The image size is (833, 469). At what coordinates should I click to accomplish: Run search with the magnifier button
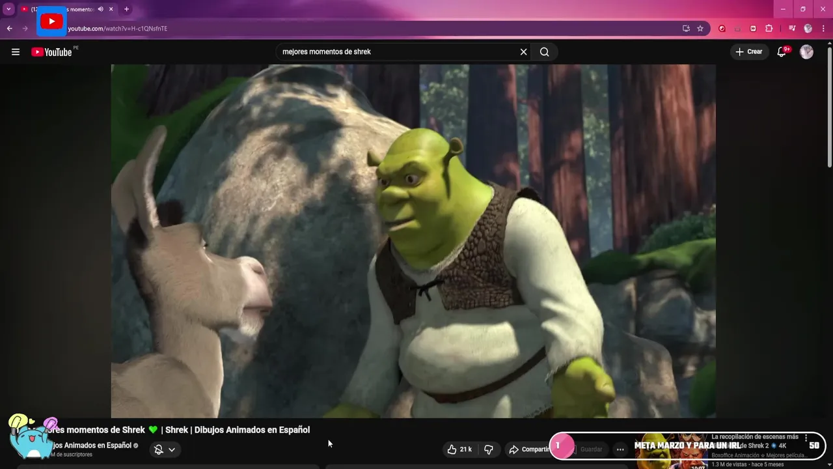click(x=545, y=52)
